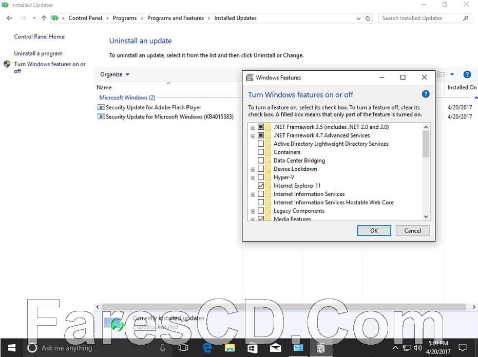478x357 pixels.
Task: Open the view options dropdown arrow
Action: pos(452,74)
